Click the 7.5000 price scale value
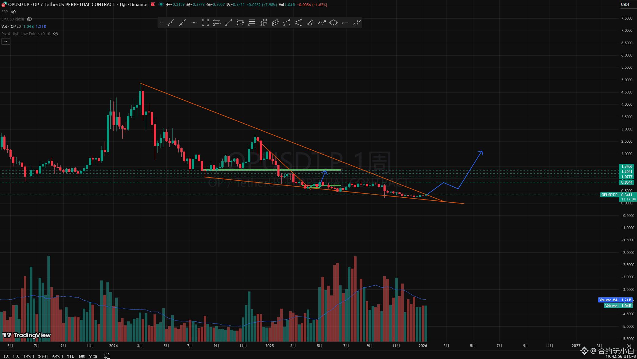 pos(627,18)
